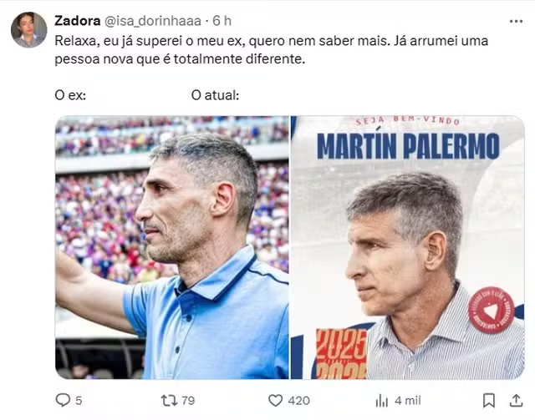Click the like count 420
The width and height of the screenshot is (535, 420).
299,401
